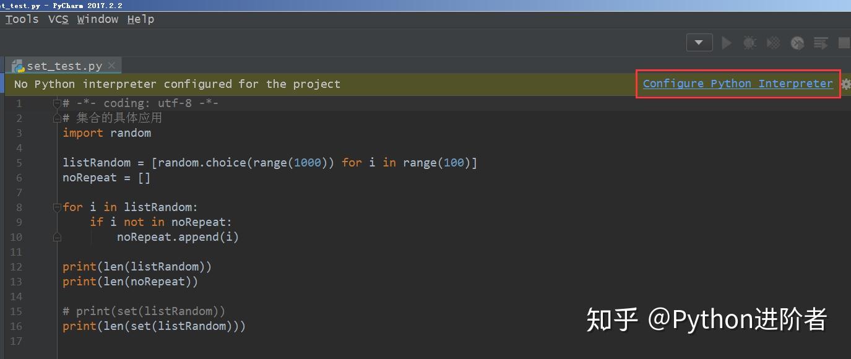Click the concurrency diagram run icon

click(x=821, y=43)
